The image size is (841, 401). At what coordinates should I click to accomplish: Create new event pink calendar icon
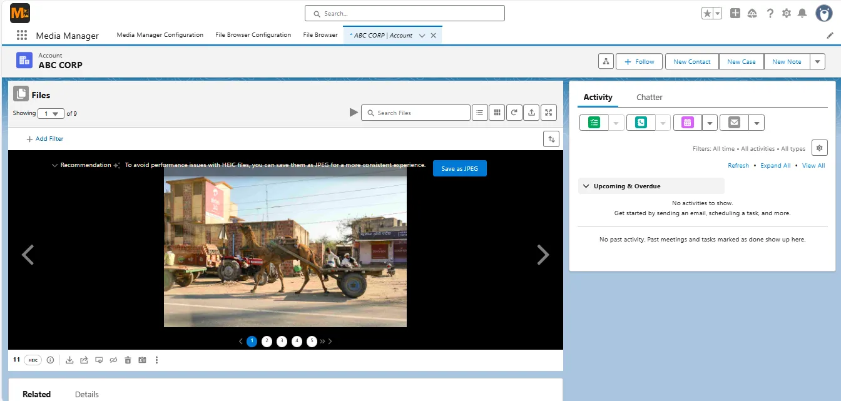pos(688,123)
